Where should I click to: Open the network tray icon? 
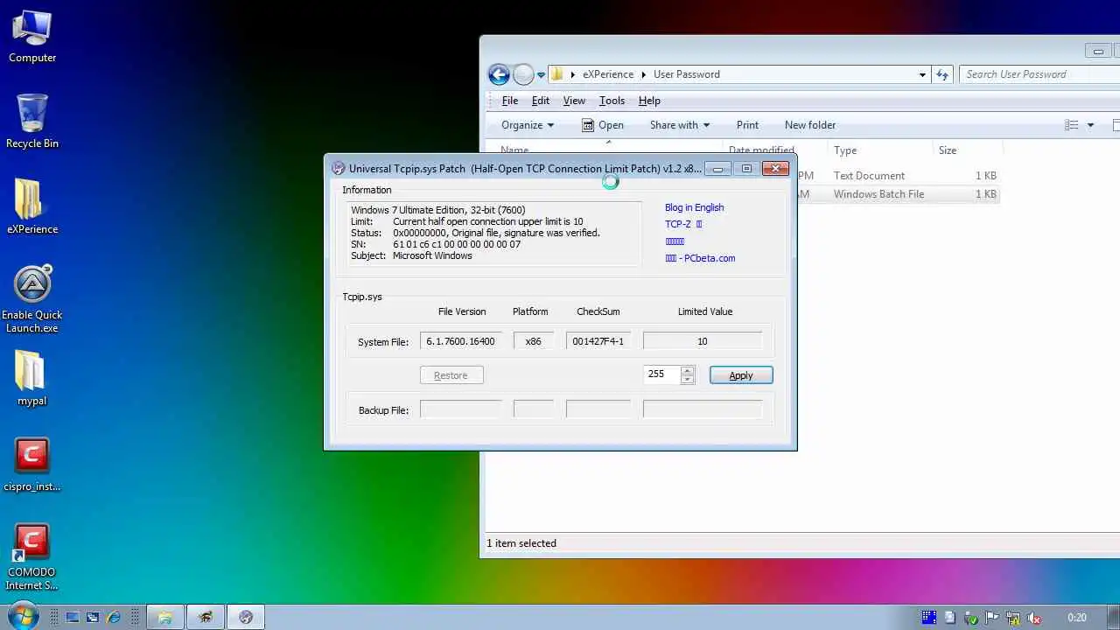point(1012,618)
